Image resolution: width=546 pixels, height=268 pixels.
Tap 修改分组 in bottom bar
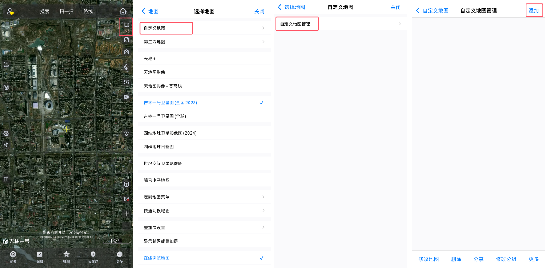[x=506, y=259]
